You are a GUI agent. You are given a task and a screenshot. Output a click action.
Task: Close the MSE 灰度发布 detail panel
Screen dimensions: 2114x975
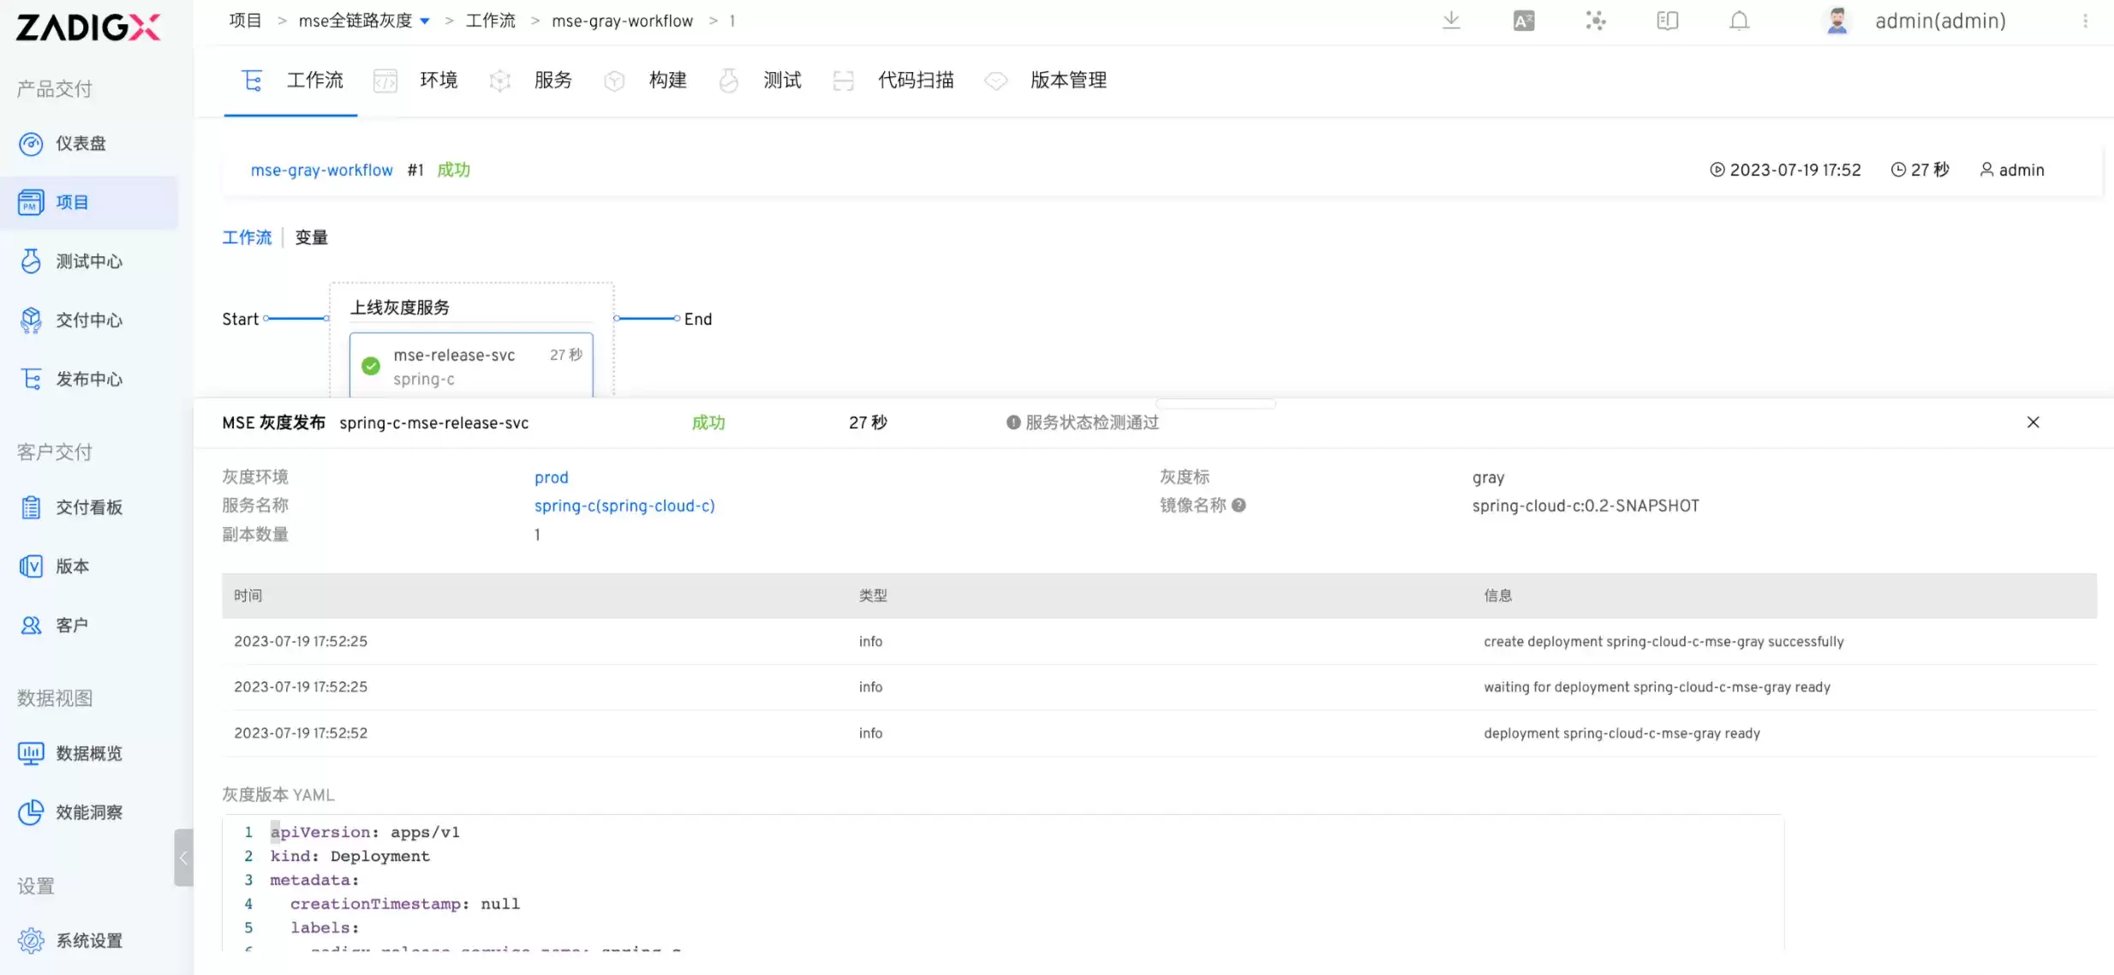(2033, 422)
